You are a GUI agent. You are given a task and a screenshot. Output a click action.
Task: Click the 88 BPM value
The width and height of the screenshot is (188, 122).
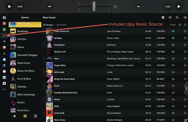[x=160, y=79]
